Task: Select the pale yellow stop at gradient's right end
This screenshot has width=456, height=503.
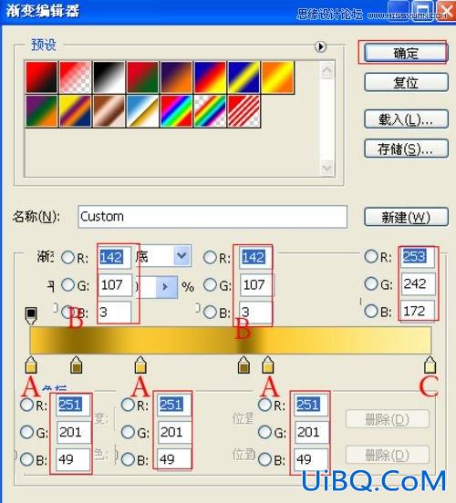Action: click(x=430, y=364)
